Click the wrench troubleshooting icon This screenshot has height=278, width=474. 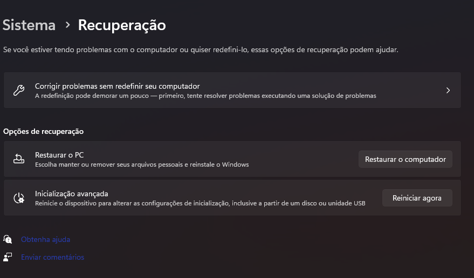(x=19, y=90)
